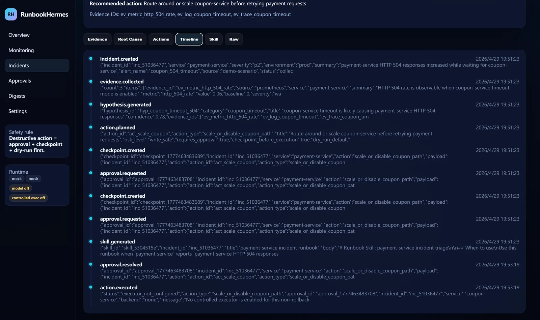Click the RunbookHermes app title
The height and width of the screenshot is (320, 540).
coord(44,14)
